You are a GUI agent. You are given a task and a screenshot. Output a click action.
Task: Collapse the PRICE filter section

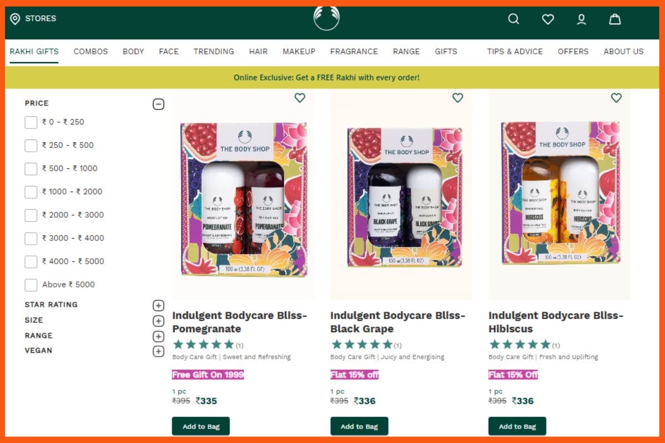(x=158, y=104)
